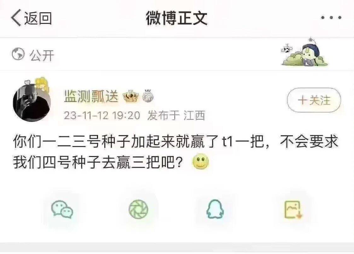The width and height of the screenshot is (354, 254).
Task: Select the 公开 visibility label
Action: [42, 55]
